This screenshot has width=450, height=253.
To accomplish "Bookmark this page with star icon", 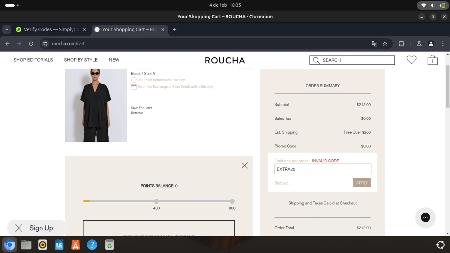I will point(385,44).
